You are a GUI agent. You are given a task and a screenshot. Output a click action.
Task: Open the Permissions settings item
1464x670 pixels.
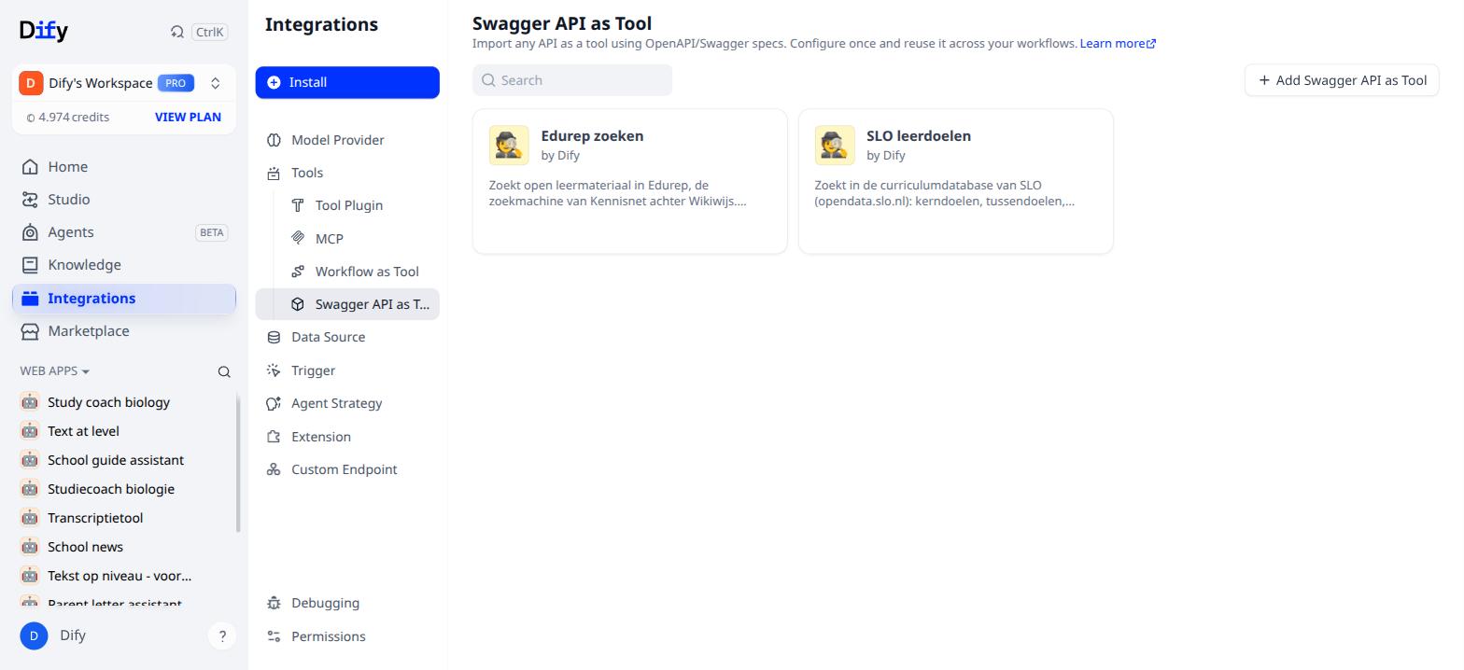pyautogui.click(x=347, y=636)
